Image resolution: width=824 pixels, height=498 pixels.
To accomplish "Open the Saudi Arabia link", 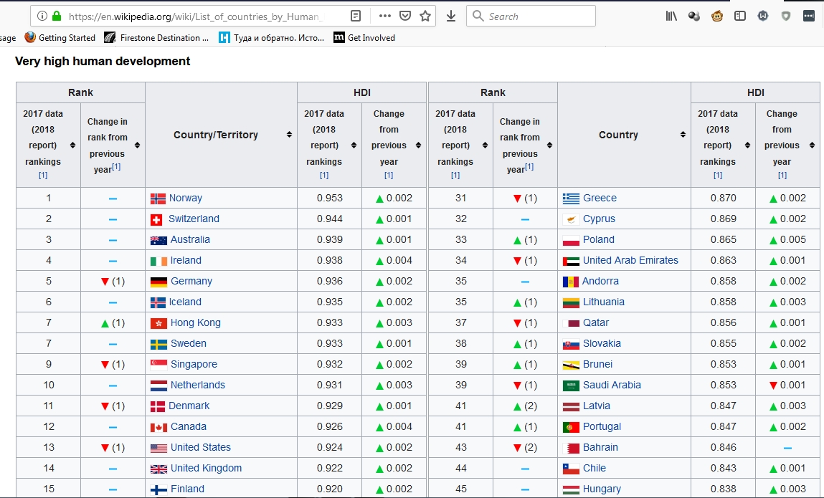I will (612, 385).
